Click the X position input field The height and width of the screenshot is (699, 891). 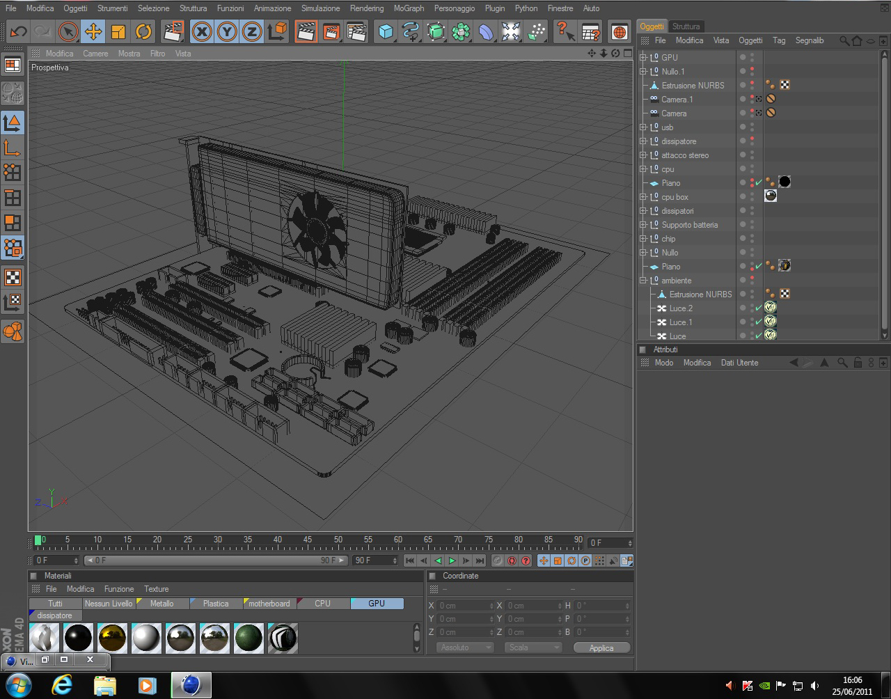click(464, 606)
